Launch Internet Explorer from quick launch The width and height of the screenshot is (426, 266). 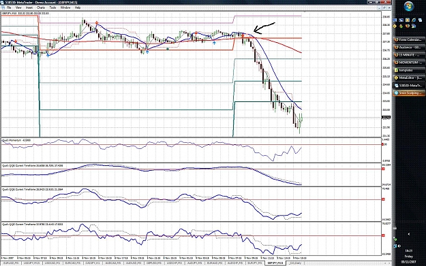point(414,20)
